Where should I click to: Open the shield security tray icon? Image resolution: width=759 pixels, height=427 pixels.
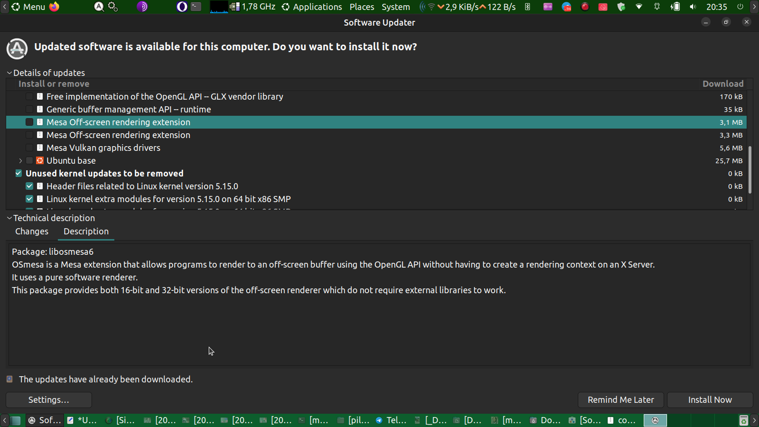point(621,7)
